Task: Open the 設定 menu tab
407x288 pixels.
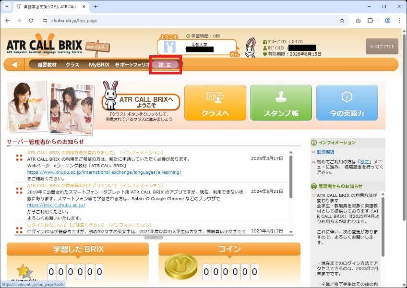Action: point(165,64)
